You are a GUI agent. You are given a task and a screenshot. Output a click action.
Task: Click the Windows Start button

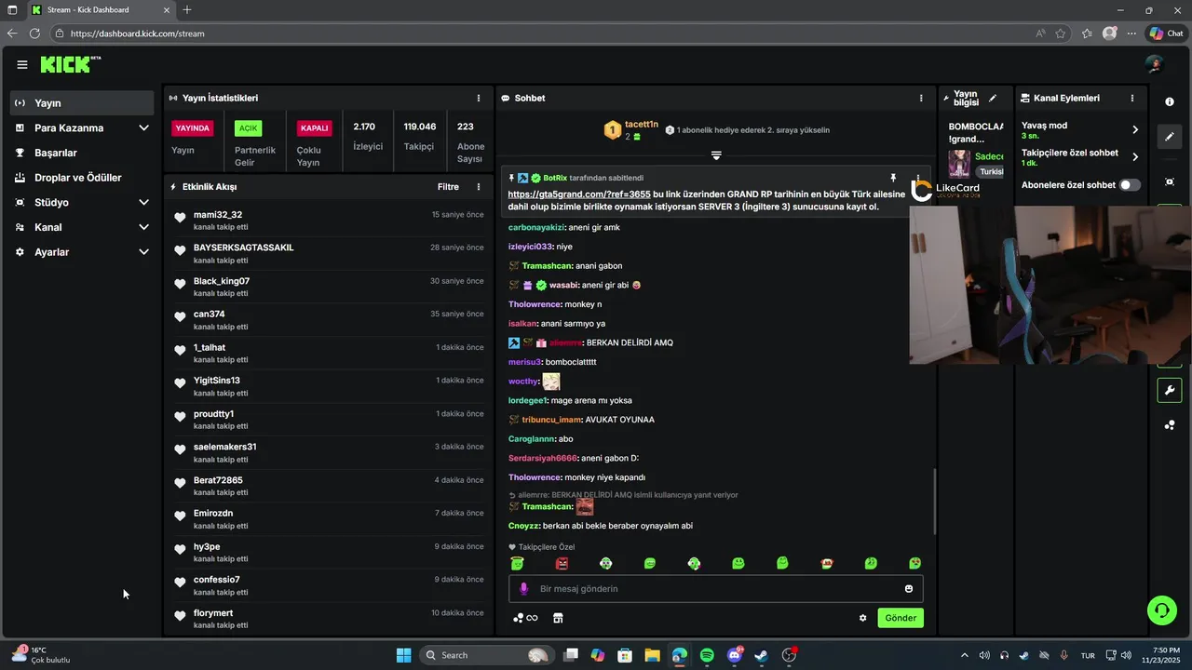[403, 655]
